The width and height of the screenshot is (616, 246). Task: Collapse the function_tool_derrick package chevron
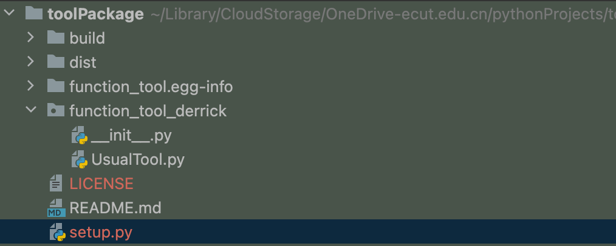[x=31, y=110]
